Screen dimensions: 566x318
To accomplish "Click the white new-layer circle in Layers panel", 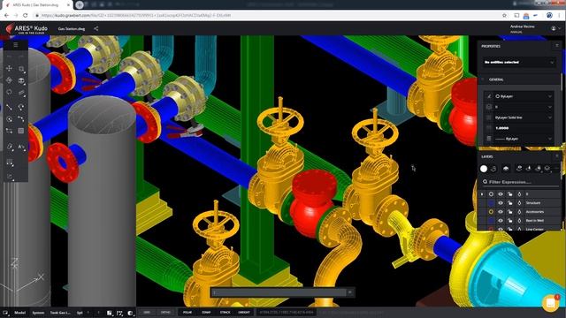I will coord(484,169).
